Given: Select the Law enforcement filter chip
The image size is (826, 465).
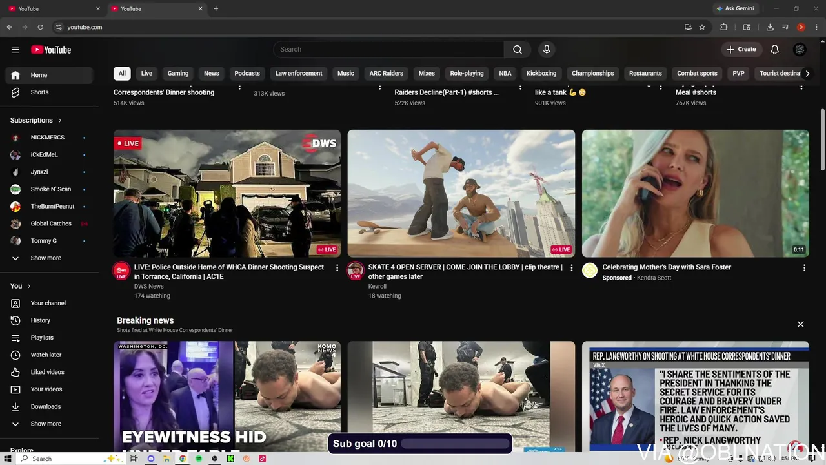Looking at the screenshot, I should coord(299,74).
